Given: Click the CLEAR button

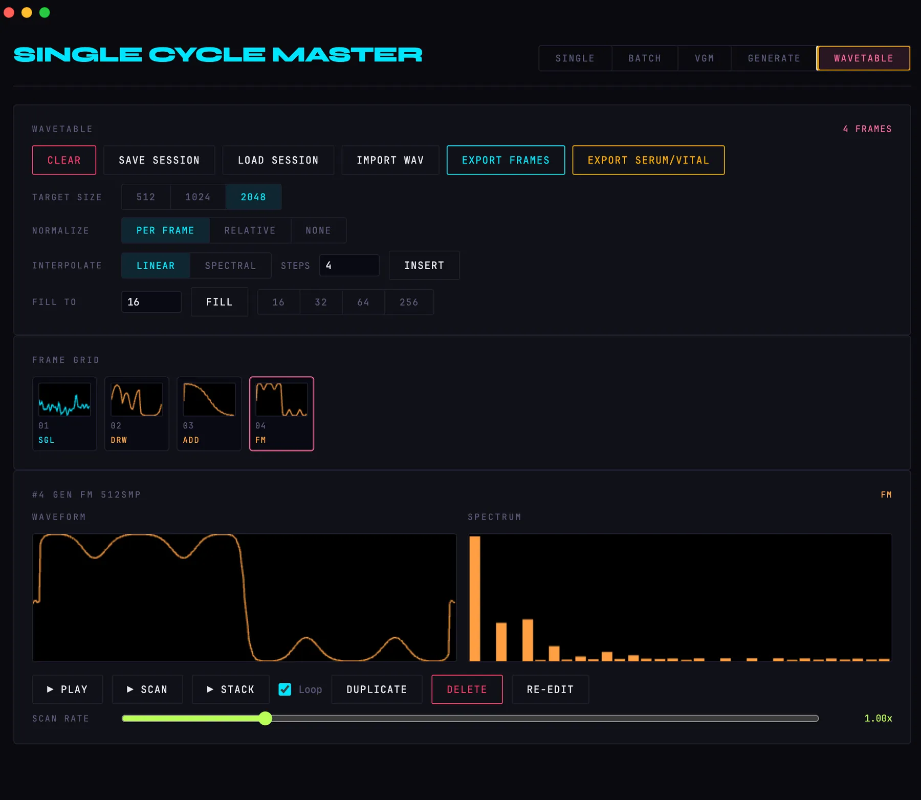Looking at the screenshot, I should tap(64, 160).
